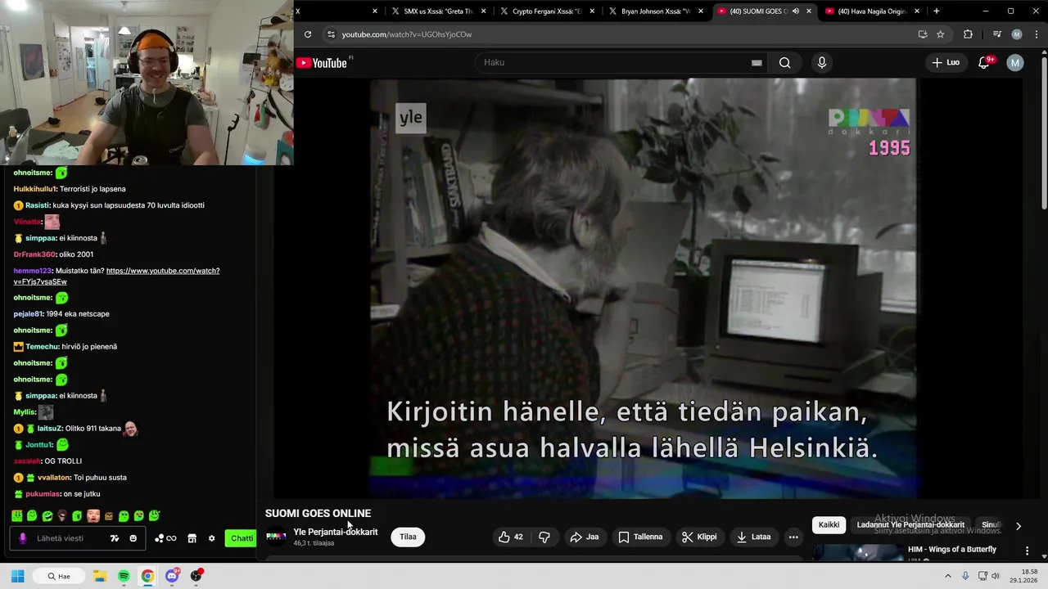The image size is (1048, 589).
Task: Click the YouTube search magnifier button
Action: pos(784,63)
